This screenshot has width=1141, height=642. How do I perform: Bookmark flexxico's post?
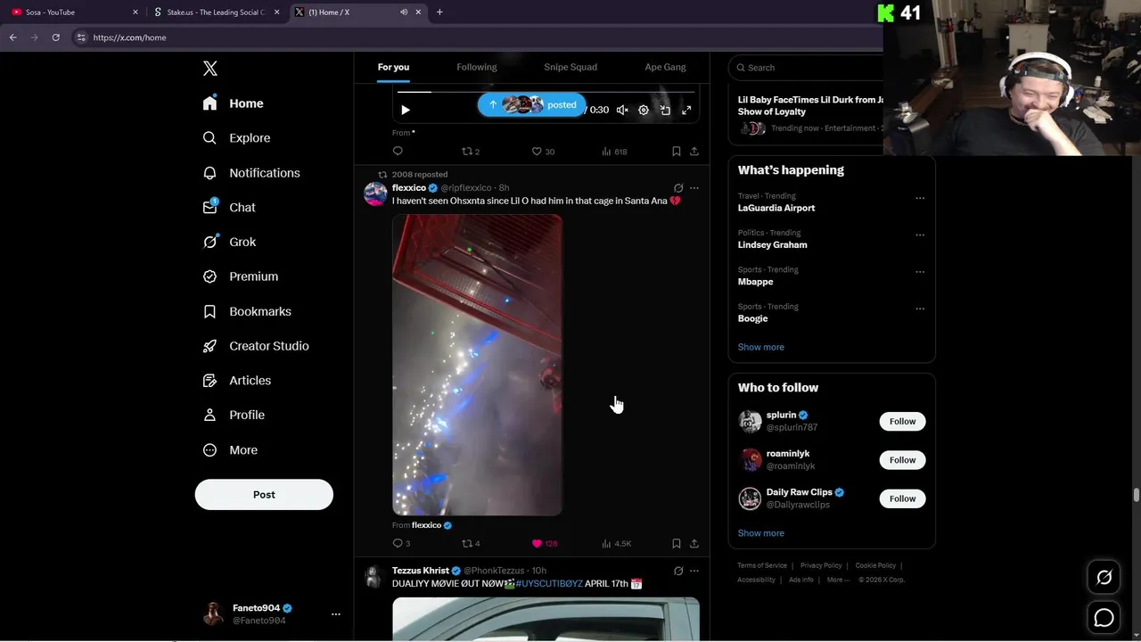click(677, 543)
